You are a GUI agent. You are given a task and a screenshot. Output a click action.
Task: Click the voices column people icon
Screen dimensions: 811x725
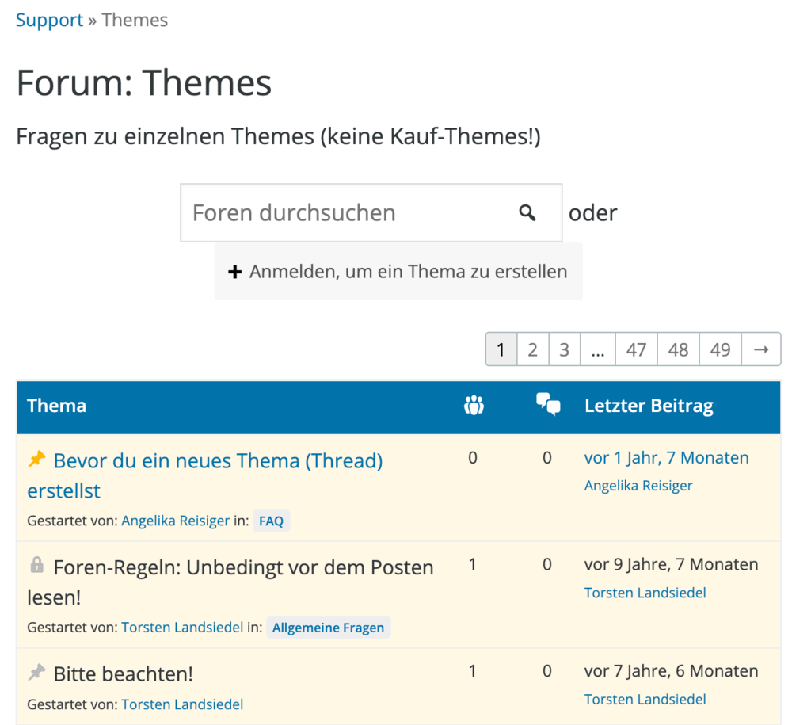474,406
